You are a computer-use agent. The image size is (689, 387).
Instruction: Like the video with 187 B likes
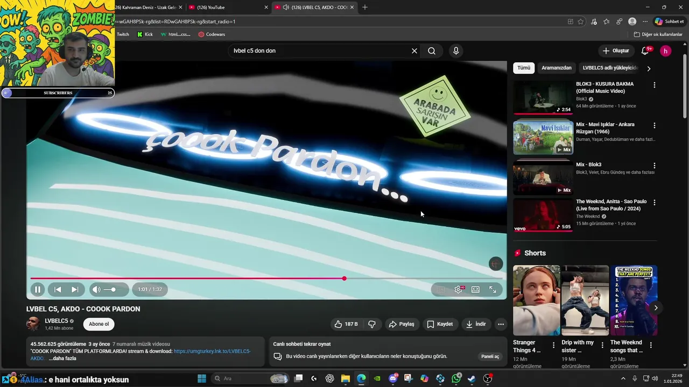[x=346, y=324]
